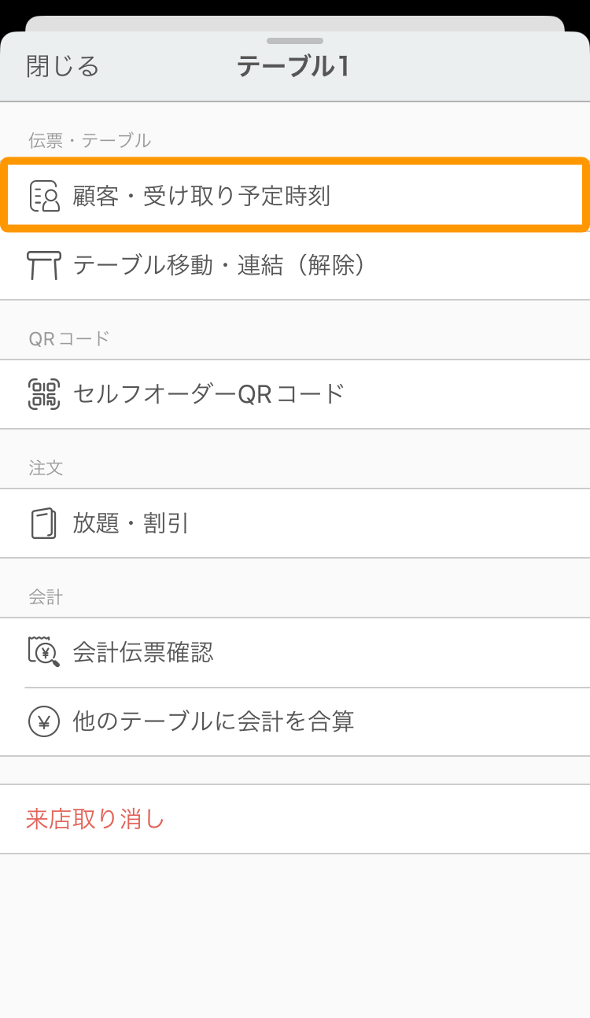Tap the QRコード section header
This screenshot has height=1018, width=590.
69,339
